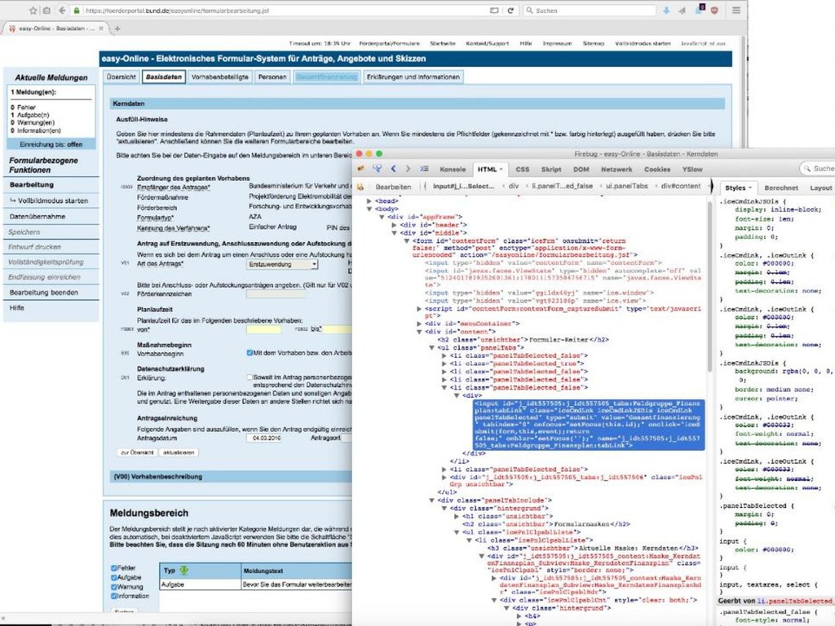The height and width of the screenshot is (626, 835).
Task: Open the Firebug command line icon
Action: [x=425, y=169]
